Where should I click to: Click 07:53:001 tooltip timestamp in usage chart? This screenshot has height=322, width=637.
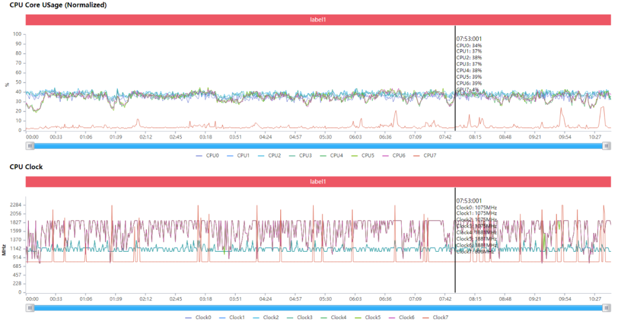coord(469,39)
